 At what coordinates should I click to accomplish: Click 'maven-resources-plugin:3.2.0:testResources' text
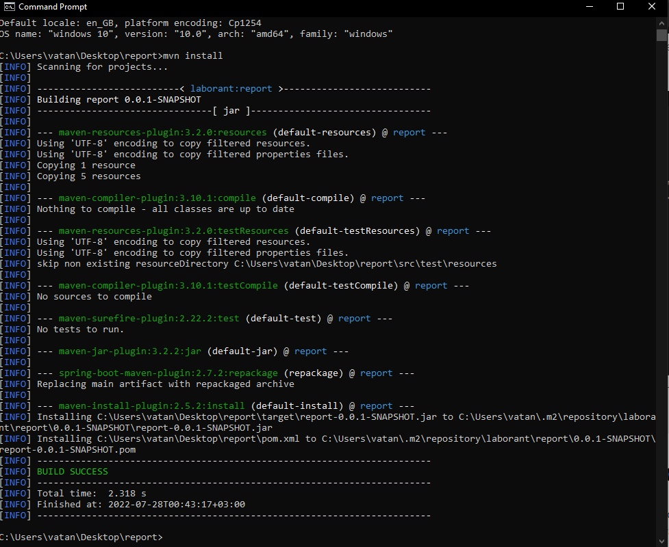(174, 231)
